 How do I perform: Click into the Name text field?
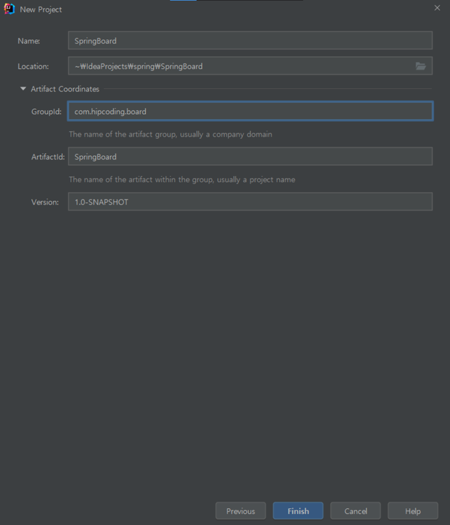tap(250, 41)
